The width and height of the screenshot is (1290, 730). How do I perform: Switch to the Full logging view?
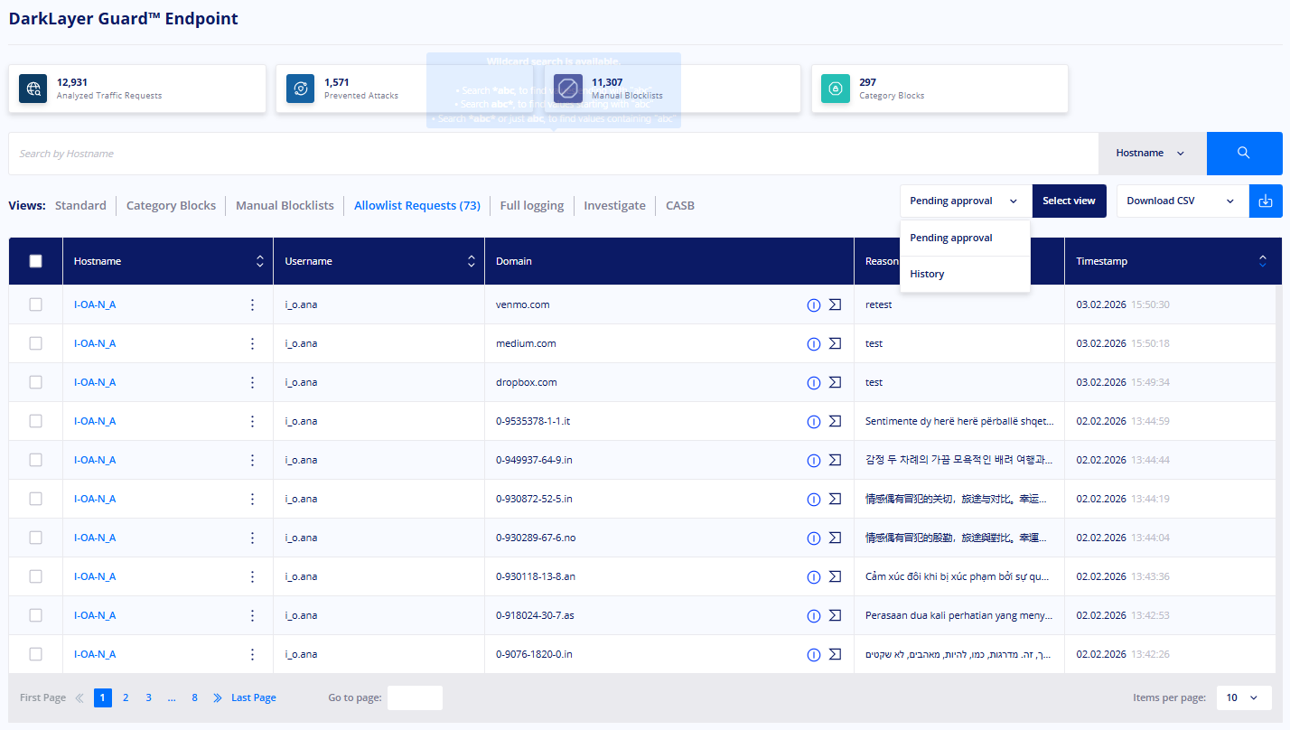532,205
